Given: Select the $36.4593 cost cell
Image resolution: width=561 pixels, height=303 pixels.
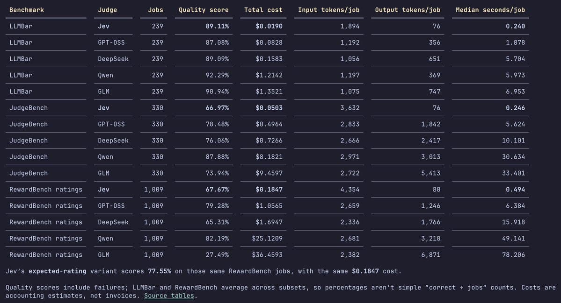Looking at the screenshot, I should point(267,255).
